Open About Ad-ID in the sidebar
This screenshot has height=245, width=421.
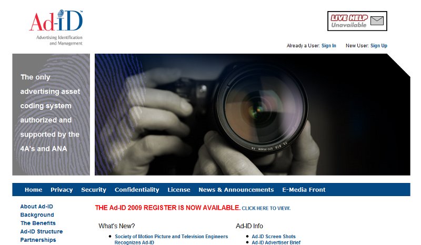pyautogui.click(x=36, y=207)
